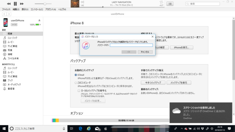Open the Action Center notifications icon
235x132 pixels.
click(229, 129)
